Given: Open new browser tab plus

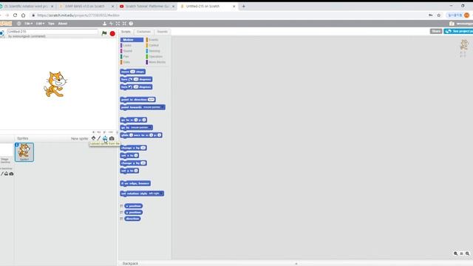Looking at the screenshot, I should [243, 6].
